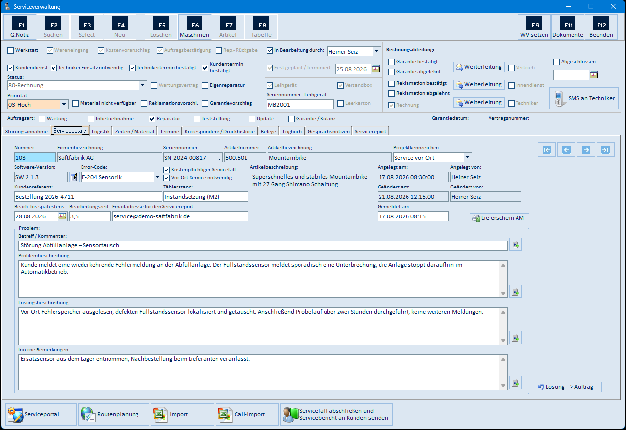This screenshot has width=626, height=430.
Task: Click Lieferschein AM button
Action: pyautogui.click(x=499, y=218)
